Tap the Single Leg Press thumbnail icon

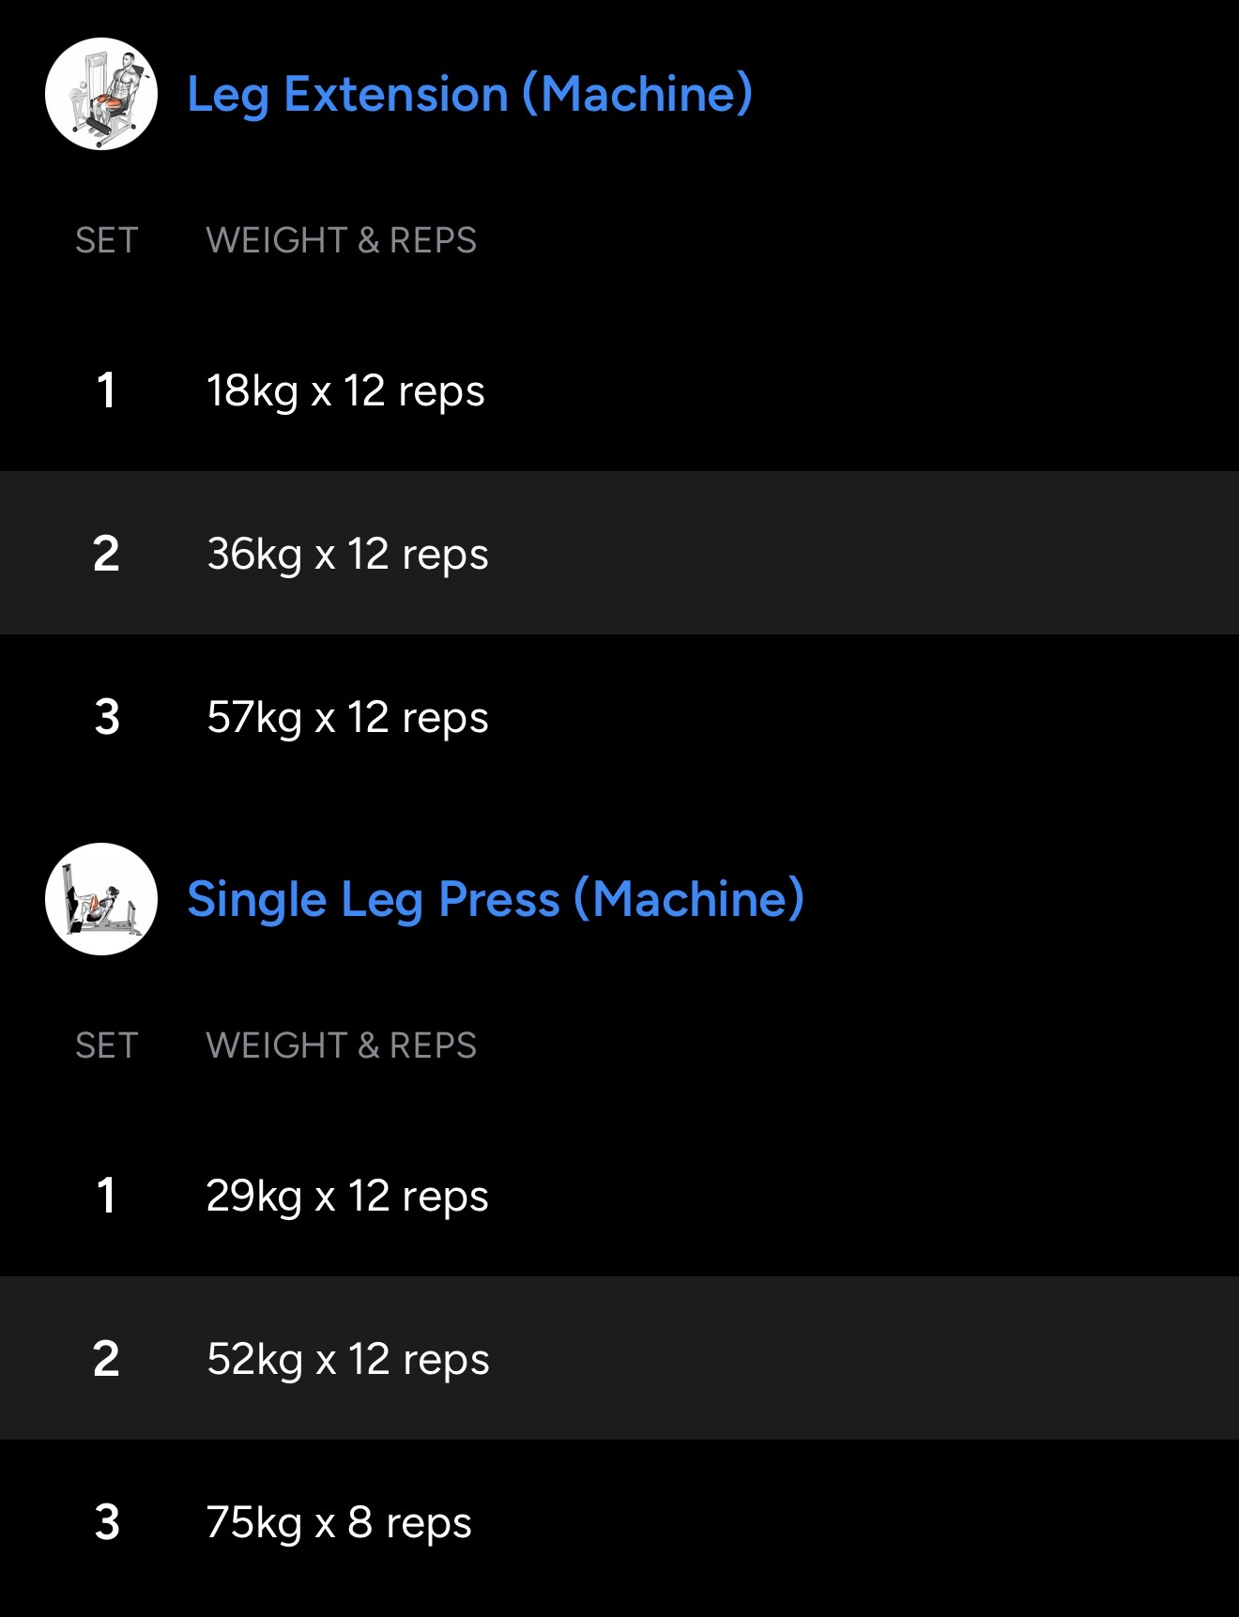coord(101,899)
